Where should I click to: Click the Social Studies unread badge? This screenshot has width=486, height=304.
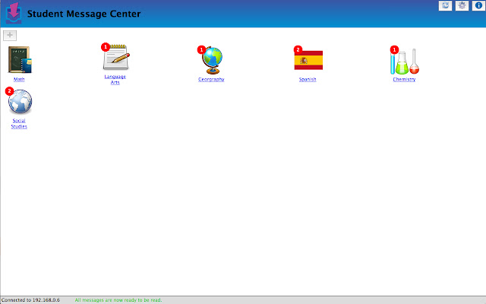[9, 91]
